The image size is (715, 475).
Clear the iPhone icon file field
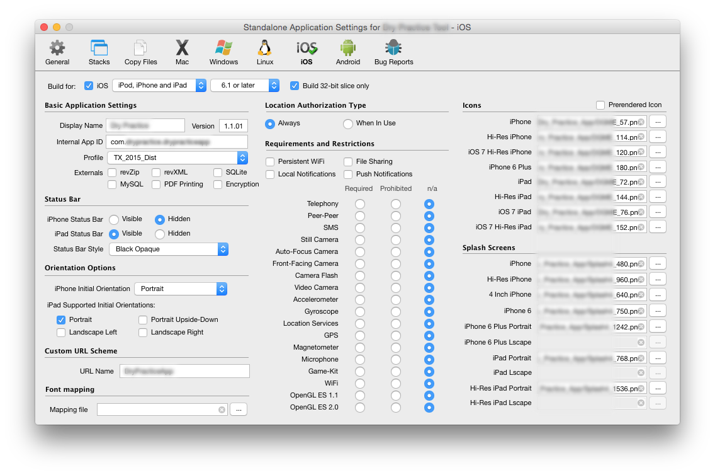point(641,122)
